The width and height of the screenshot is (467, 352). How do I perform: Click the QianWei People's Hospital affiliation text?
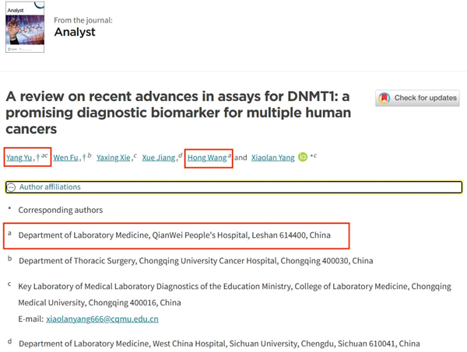pos(174,235)
